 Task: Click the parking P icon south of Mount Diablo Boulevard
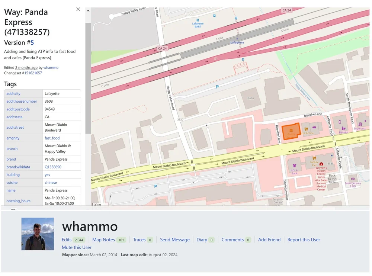pos(155,186)
